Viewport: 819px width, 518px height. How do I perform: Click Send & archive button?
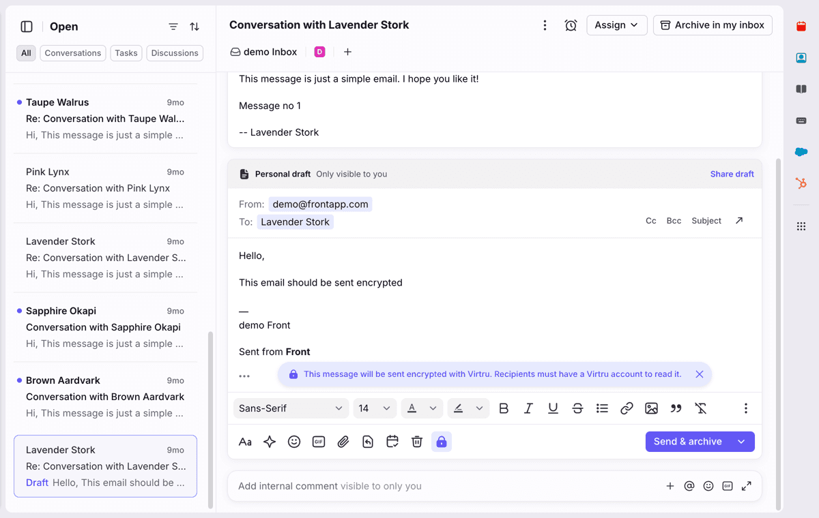[x=687, y=442]
